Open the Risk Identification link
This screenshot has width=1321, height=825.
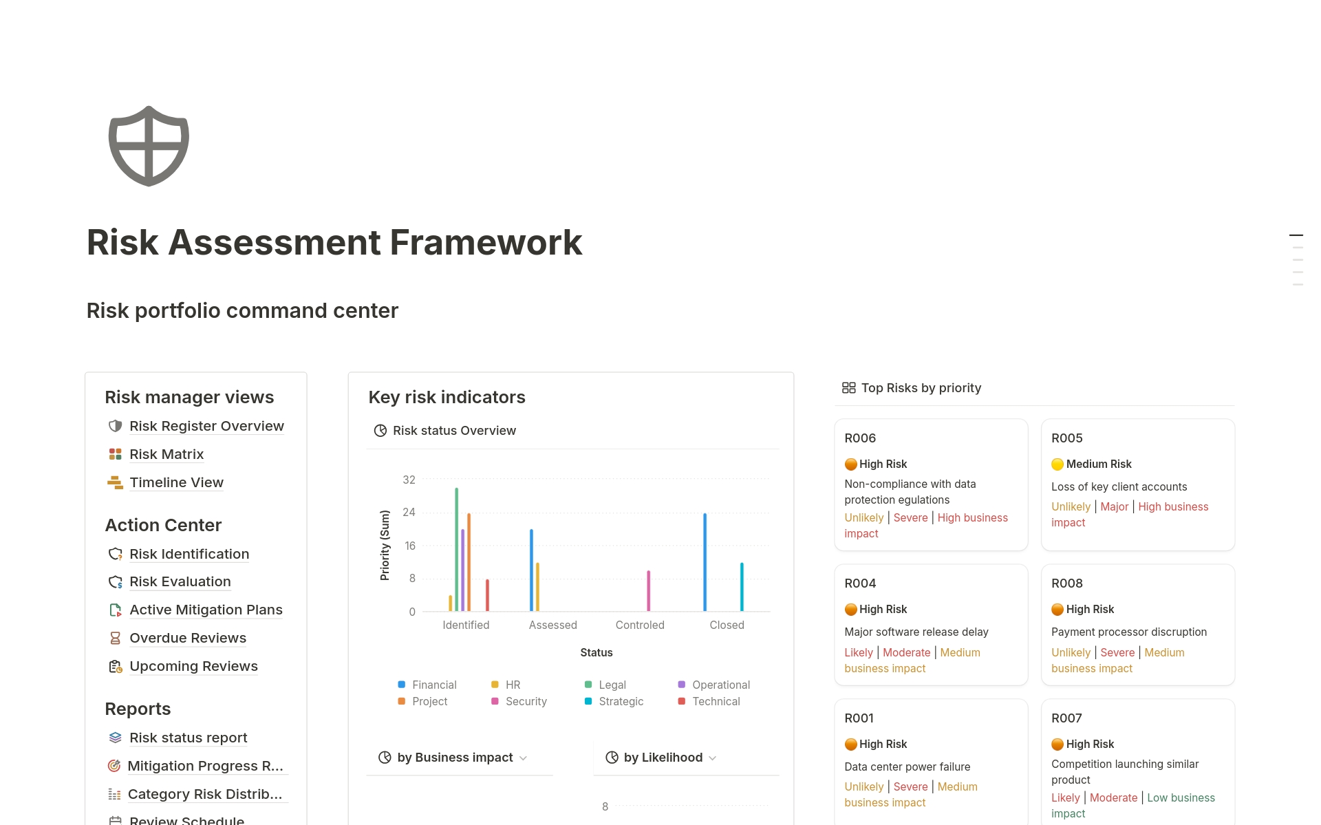click(x=189, y=554)
